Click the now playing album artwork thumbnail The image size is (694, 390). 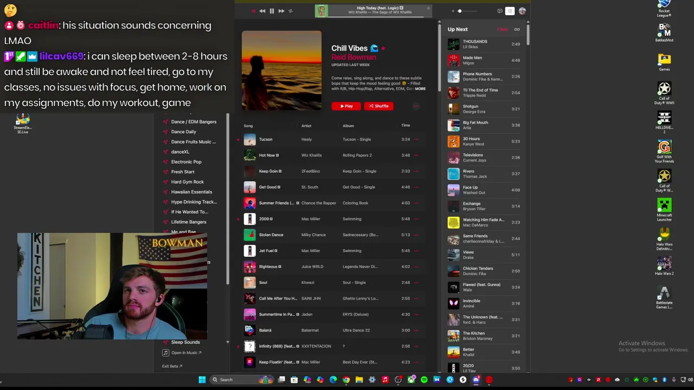click(x=322, y=11)
